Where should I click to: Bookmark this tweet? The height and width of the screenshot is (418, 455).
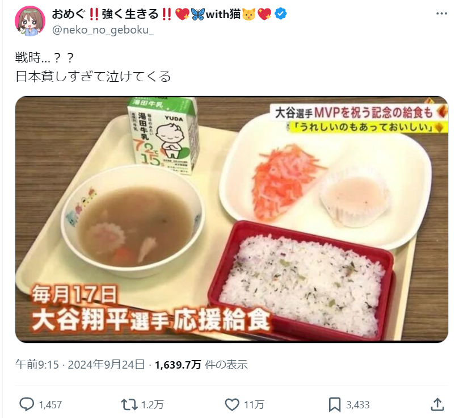pyautogui.click(x=335, y=404)
